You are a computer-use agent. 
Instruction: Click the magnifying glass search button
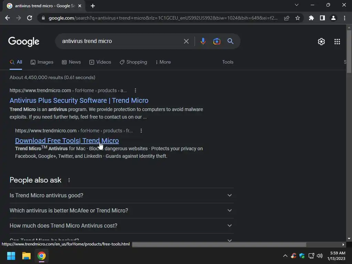point(230,41)
